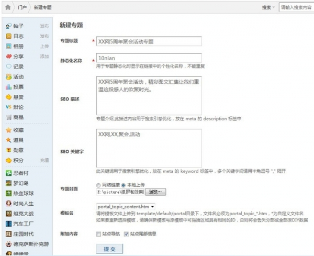Viewport: 314px width, 256px height.
Task: Select 收藏 star icon in sidebar
Action: point(8,130)
